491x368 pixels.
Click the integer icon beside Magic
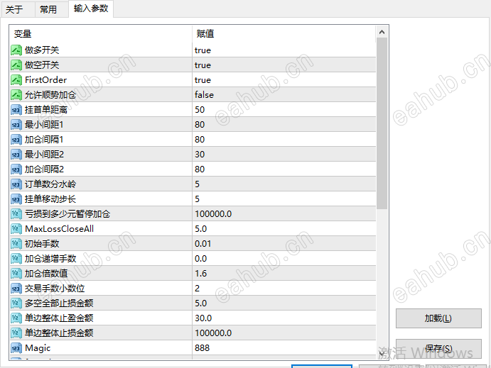[x=16, y=348]
